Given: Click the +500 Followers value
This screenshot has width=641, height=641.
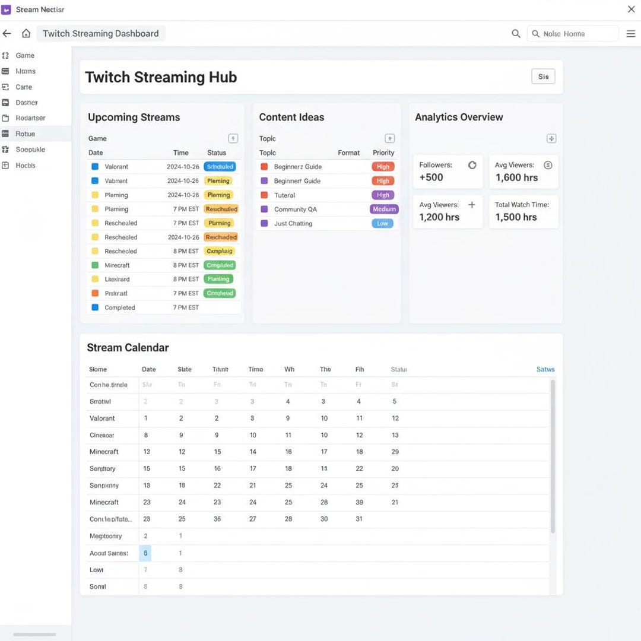Looking at the screenshot, I should pos(431,177).
